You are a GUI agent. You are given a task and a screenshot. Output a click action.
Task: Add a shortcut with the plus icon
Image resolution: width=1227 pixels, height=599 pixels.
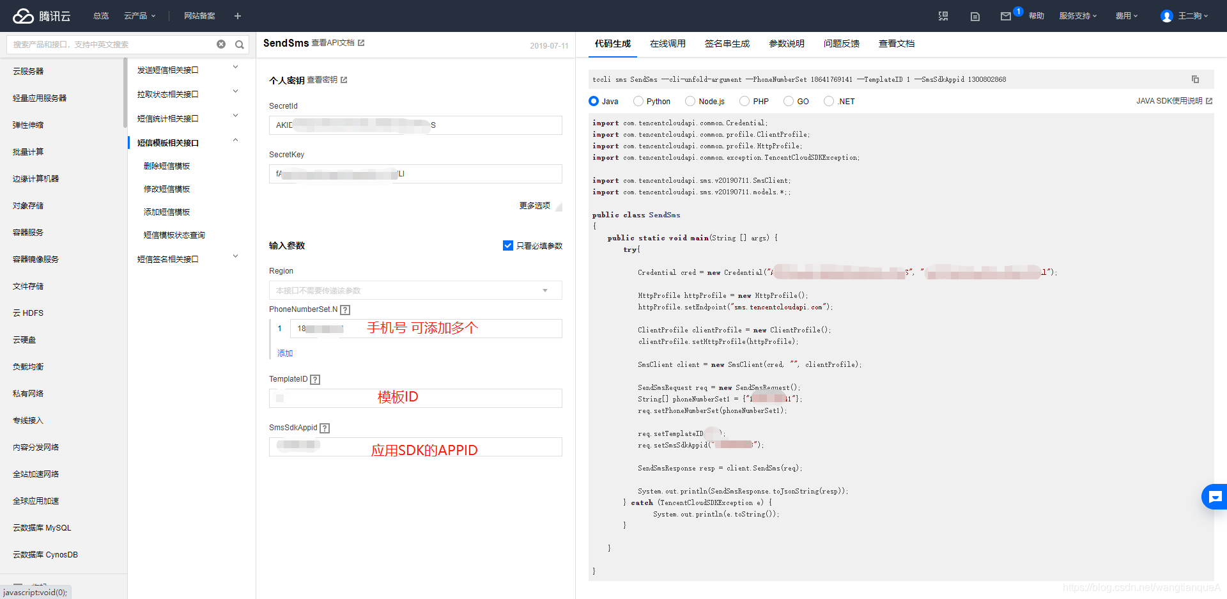pyautogui.click(x=238, y=16)
